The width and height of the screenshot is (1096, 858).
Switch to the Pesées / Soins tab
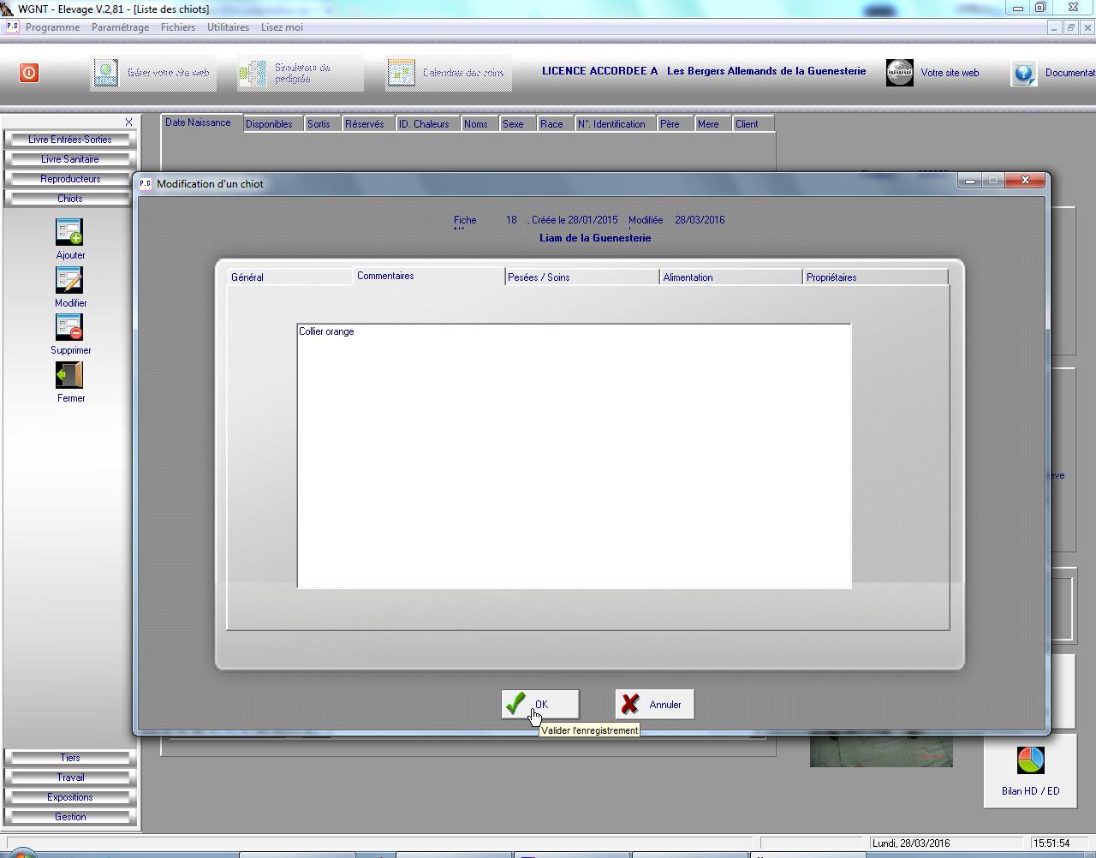539,277
